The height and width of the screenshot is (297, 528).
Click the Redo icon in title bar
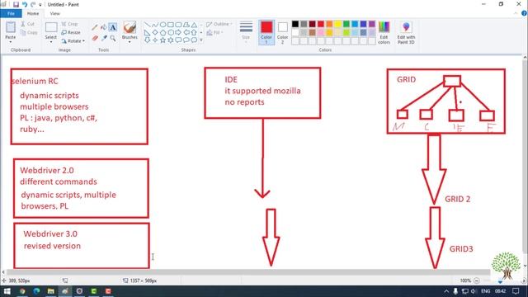pyautogui.click(x=33, y=4)
